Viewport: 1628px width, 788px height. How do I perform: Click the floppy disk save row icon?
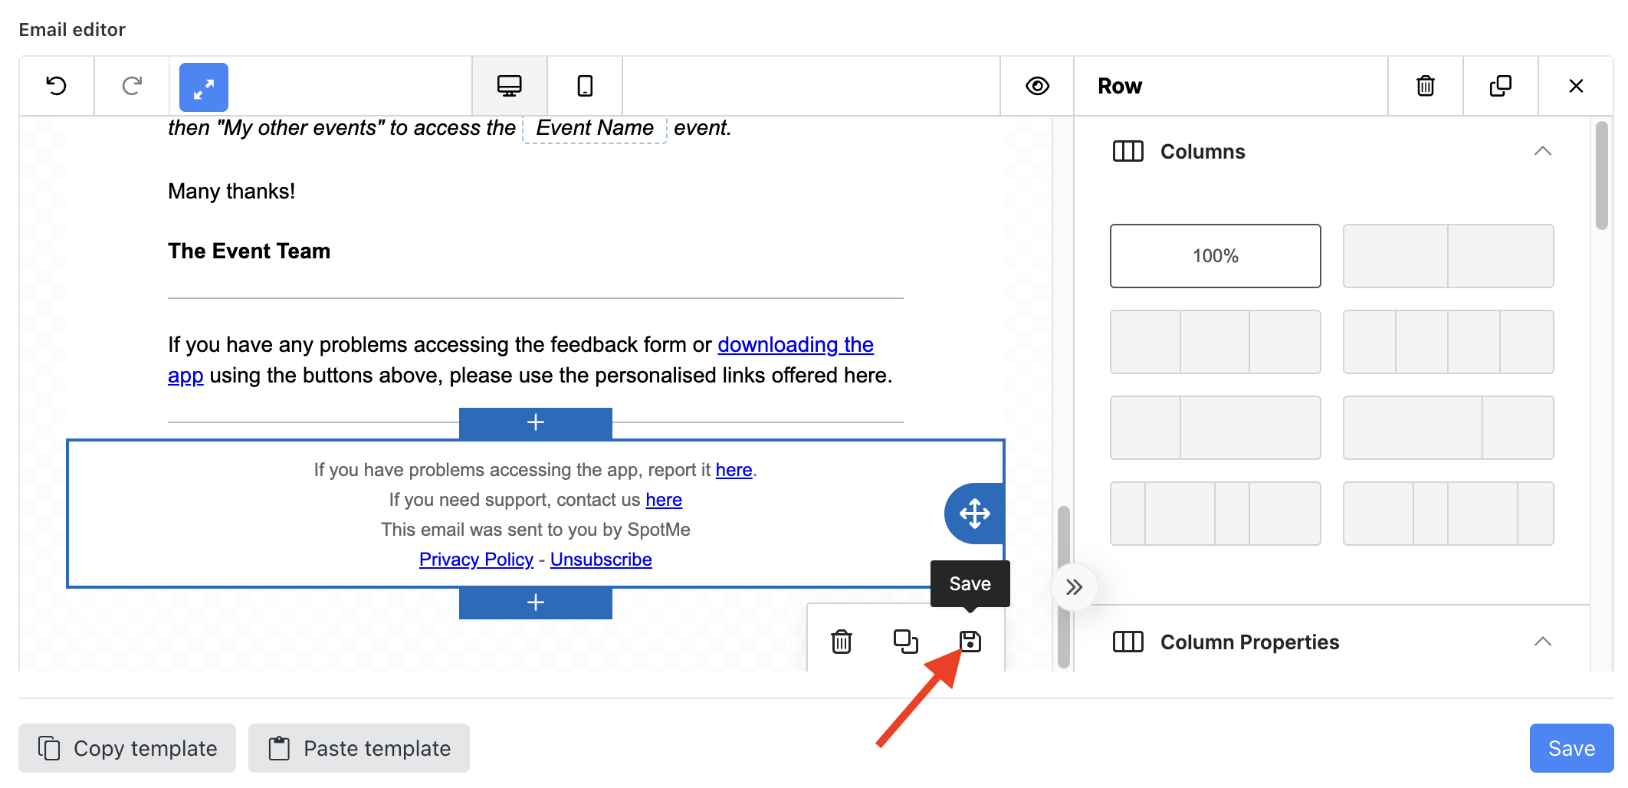(970, 642)
